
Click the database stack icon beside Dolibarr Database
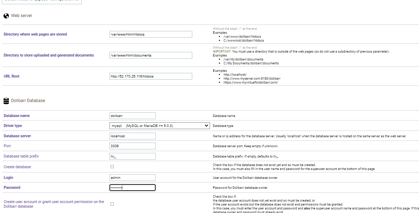pyautogui.click(x=6, y=101)
